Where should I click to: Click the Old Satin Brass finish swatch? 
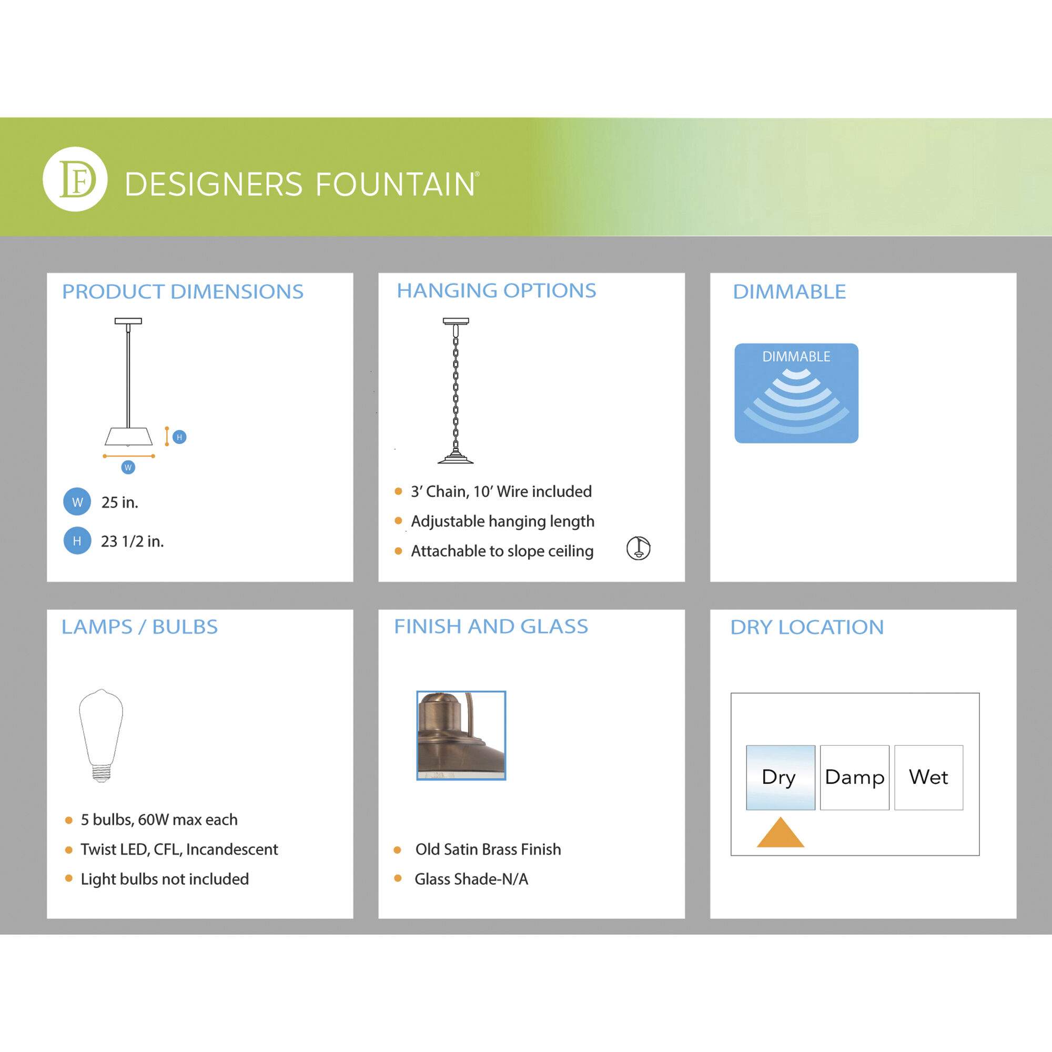point(461,735)
